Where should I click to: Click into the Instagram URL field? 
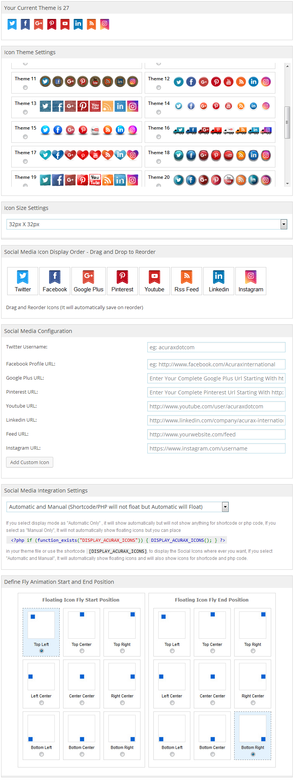(x=216, y=449)
